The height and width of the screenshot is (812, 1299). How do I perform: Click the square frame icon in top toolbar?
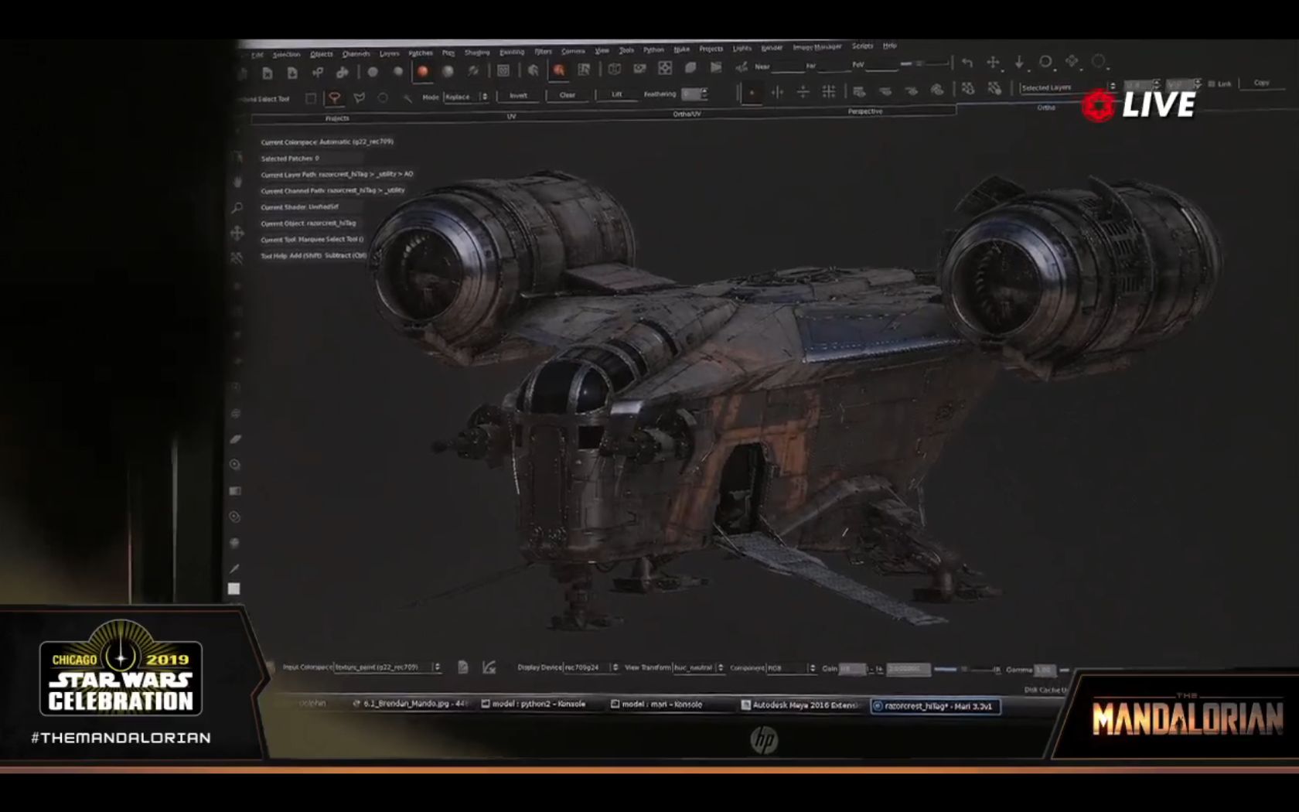click(503, 70)
